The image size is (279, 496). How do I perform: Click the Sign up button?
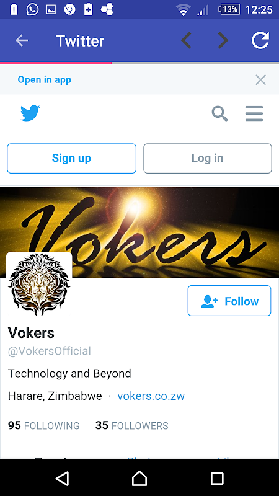71,158
